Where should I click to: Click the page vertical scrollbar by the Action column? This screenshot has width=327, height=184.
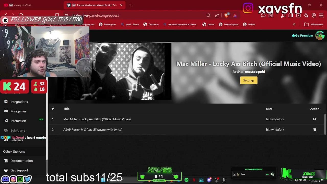coord(325,124)
